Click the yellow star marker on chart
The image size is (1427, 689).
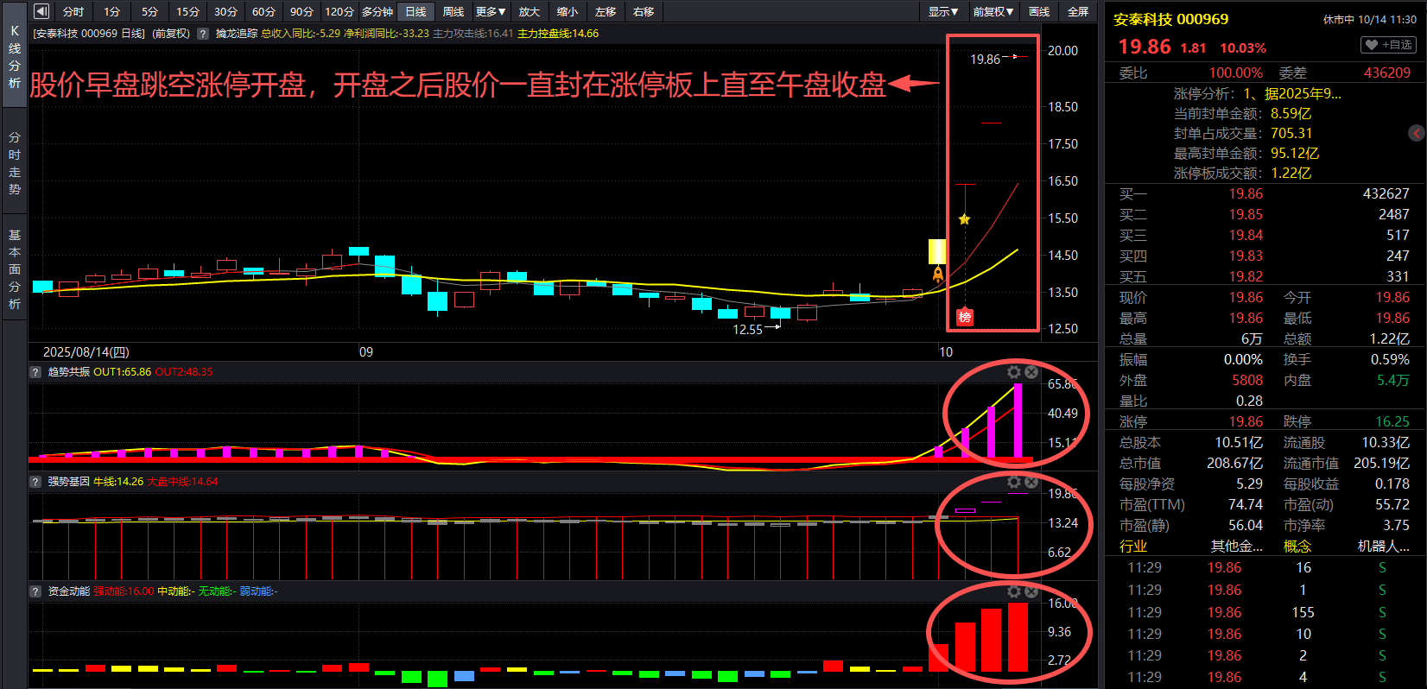pyautogui.click(x=964, y=219)
